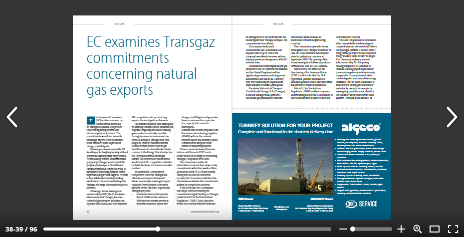Click the drop cap starting the article
464x237 pixels.
[90, 133]
